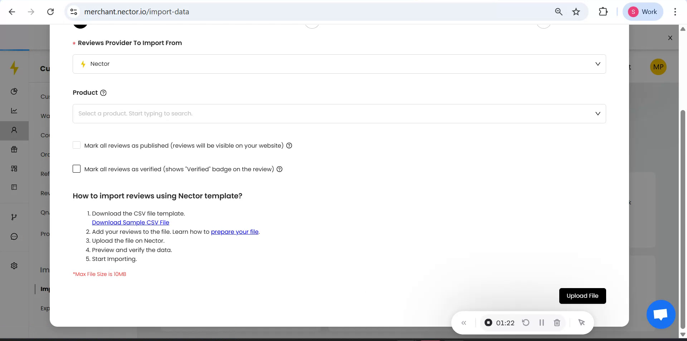The image size is (687, 341).
Task: Open the Download Sample CSV File link
Action: click(x=130, y=222)
